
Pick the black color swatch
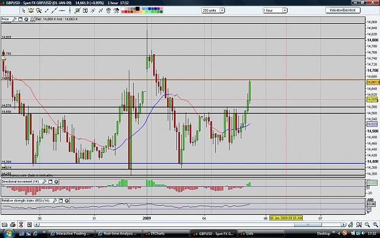(137, 9)
